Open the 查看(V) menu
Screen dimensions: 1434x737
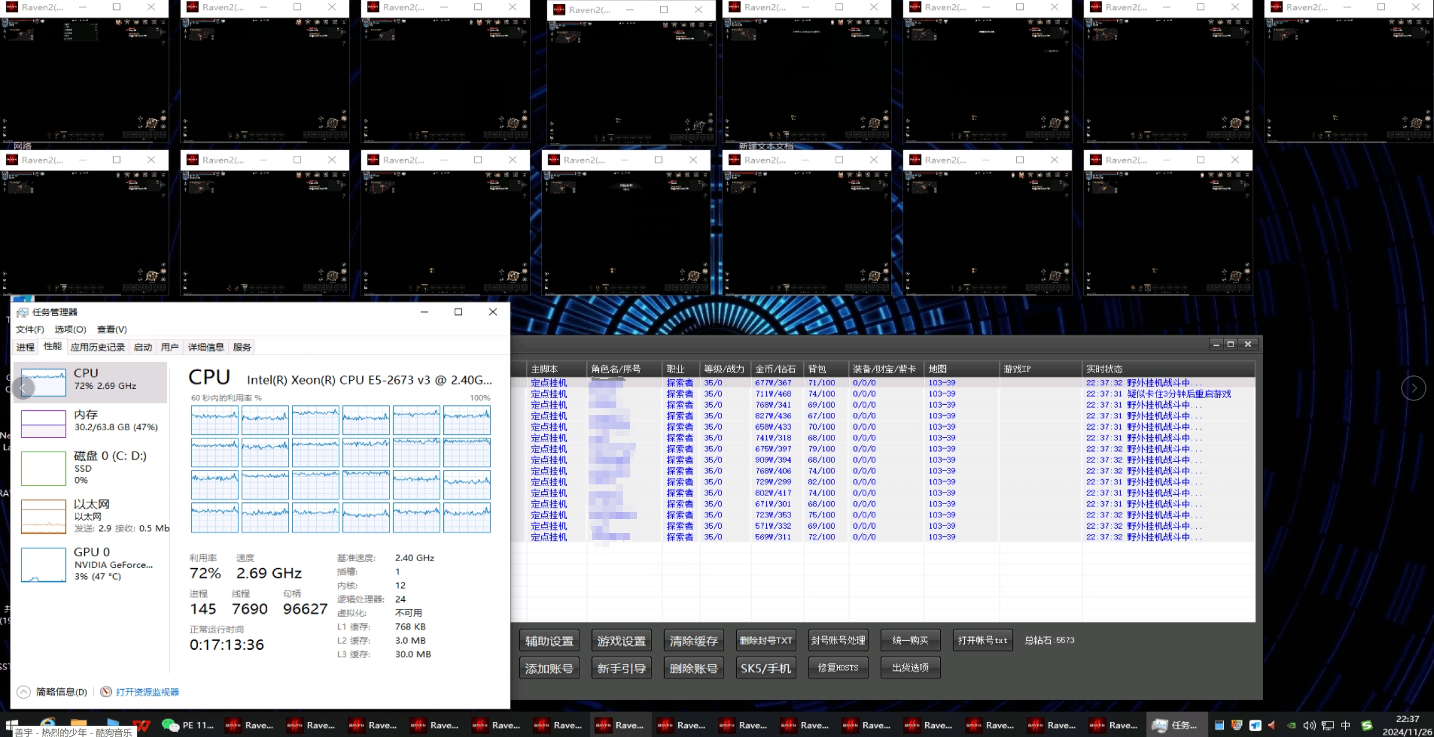click(112, 329)
